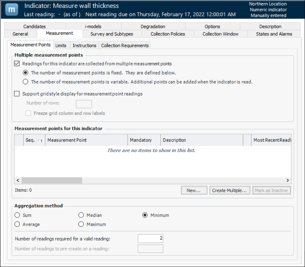
Task: Go to the Degradation tab
Action: point(153,26)
